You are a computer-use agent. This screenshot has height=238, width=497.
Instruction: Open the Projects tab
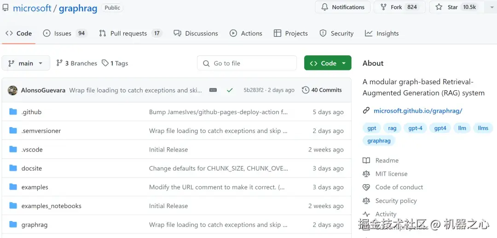tap(291, 33)
